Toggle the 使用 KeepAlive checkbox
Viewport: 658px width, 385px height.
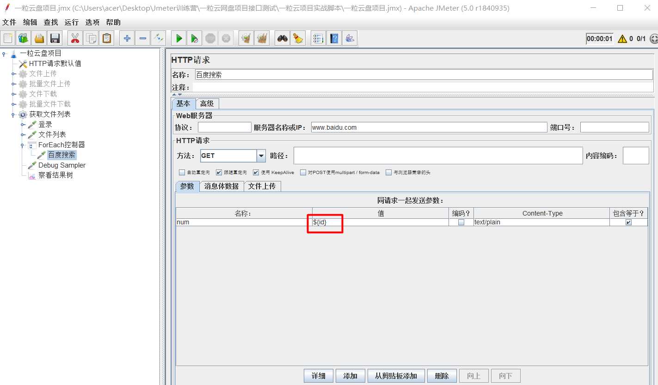[256, 173]
